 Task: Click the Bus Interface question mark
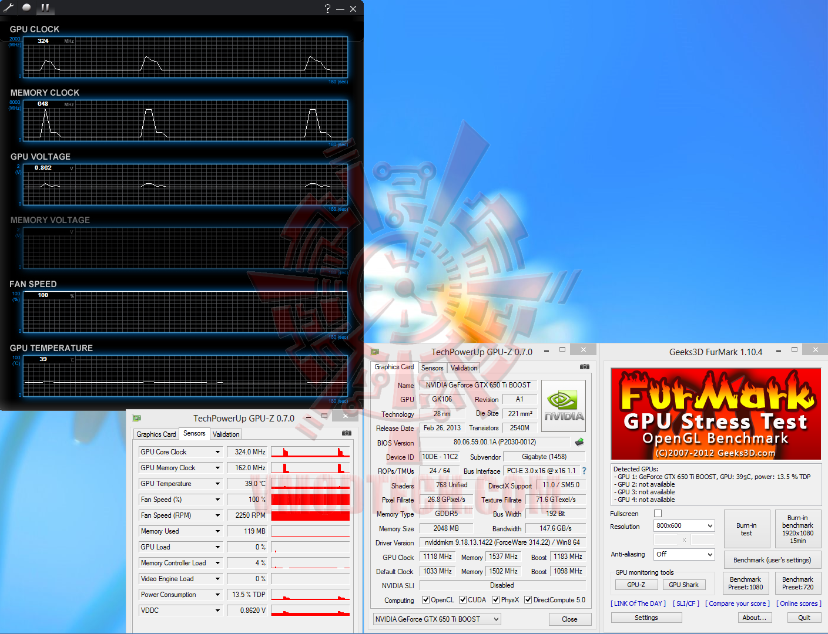(x=584, y=471)
